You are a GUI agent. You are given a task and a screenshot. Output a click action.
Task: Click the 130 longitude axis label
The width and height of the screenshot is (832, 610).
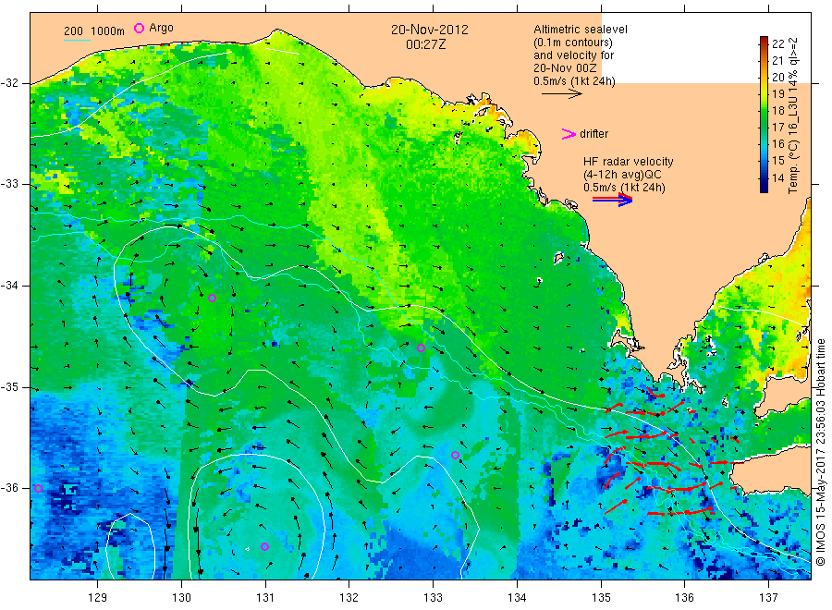181,598
